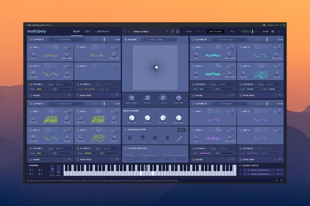Image resolution: width=310 pixels, height=206 pixels.
Task: Select Chord A radio button
Action: pos(31,170)
